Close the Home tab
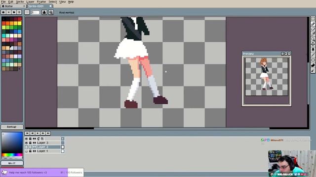The height and width of the screenshot is (177, 316). [x=24, y=6]
